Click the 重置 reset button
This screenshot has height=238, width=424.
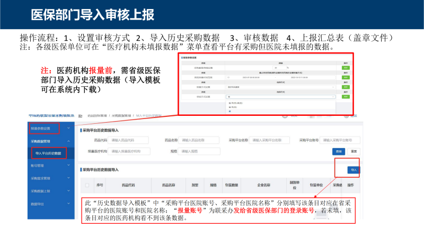(354, 151)
